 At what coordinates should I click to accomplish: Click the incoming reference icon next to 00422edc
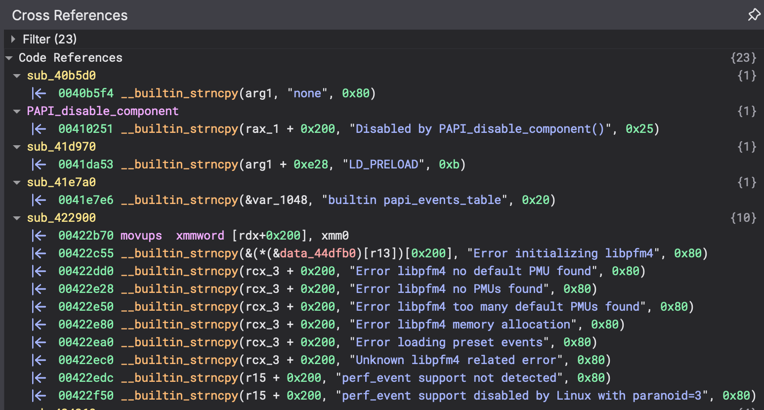[39, 377]
